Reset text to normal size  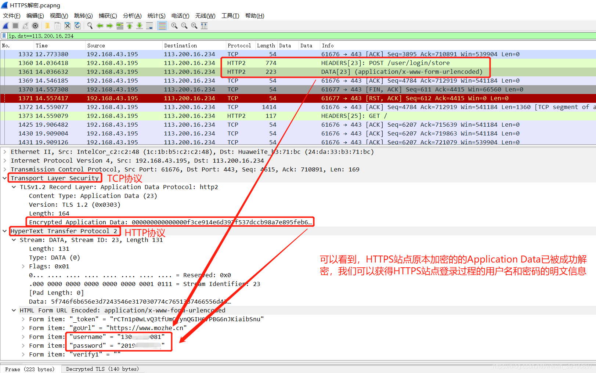194,26
